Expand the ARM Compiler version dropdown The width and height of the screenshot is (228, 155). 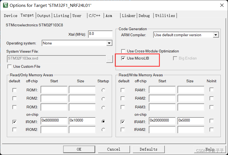click(x=216, y=35)
